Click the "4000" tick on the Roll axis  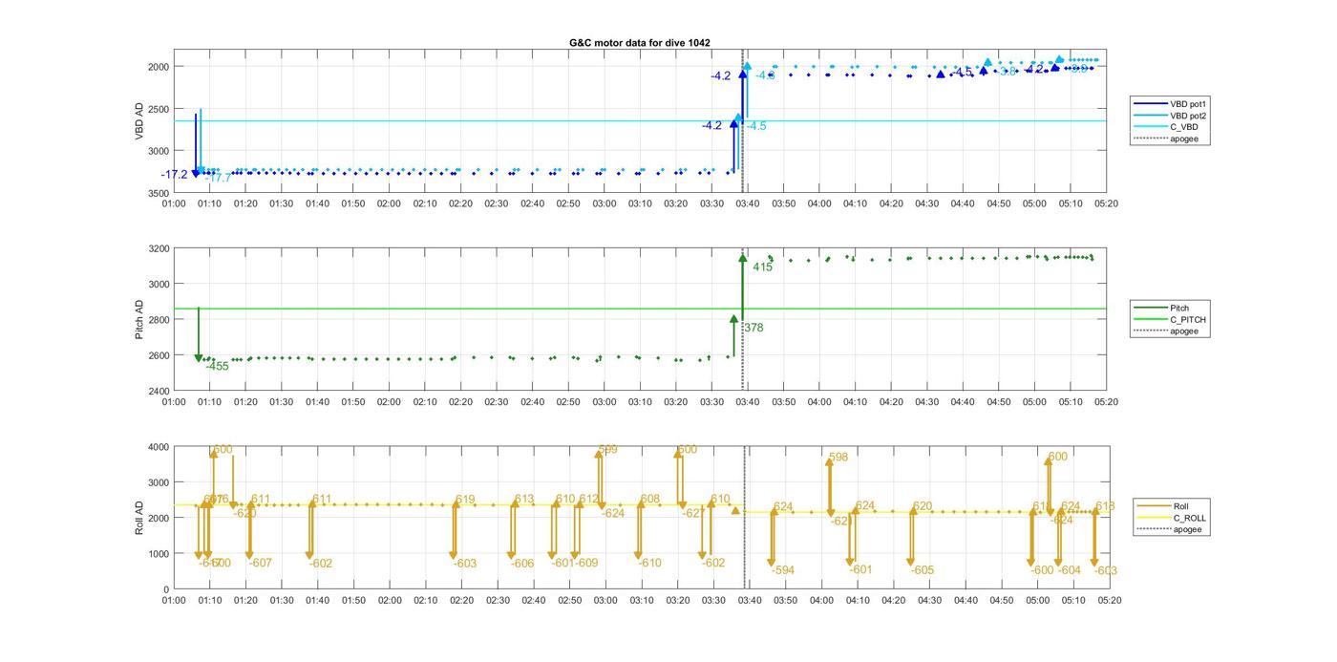[158, 447]
